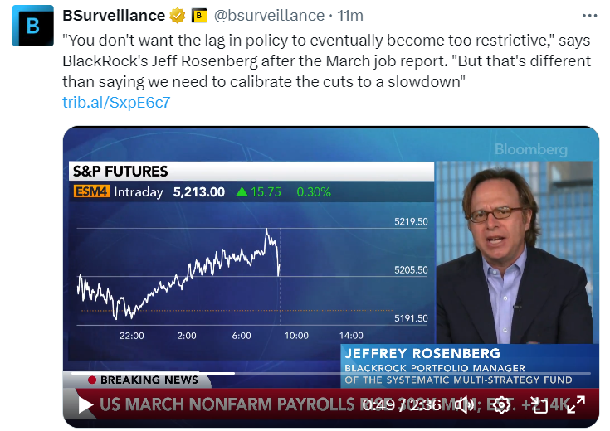Screen dimensions: 610x431
Task: Click the tweet text about BlackRock's Rosenberg
Action: point(324,62)
